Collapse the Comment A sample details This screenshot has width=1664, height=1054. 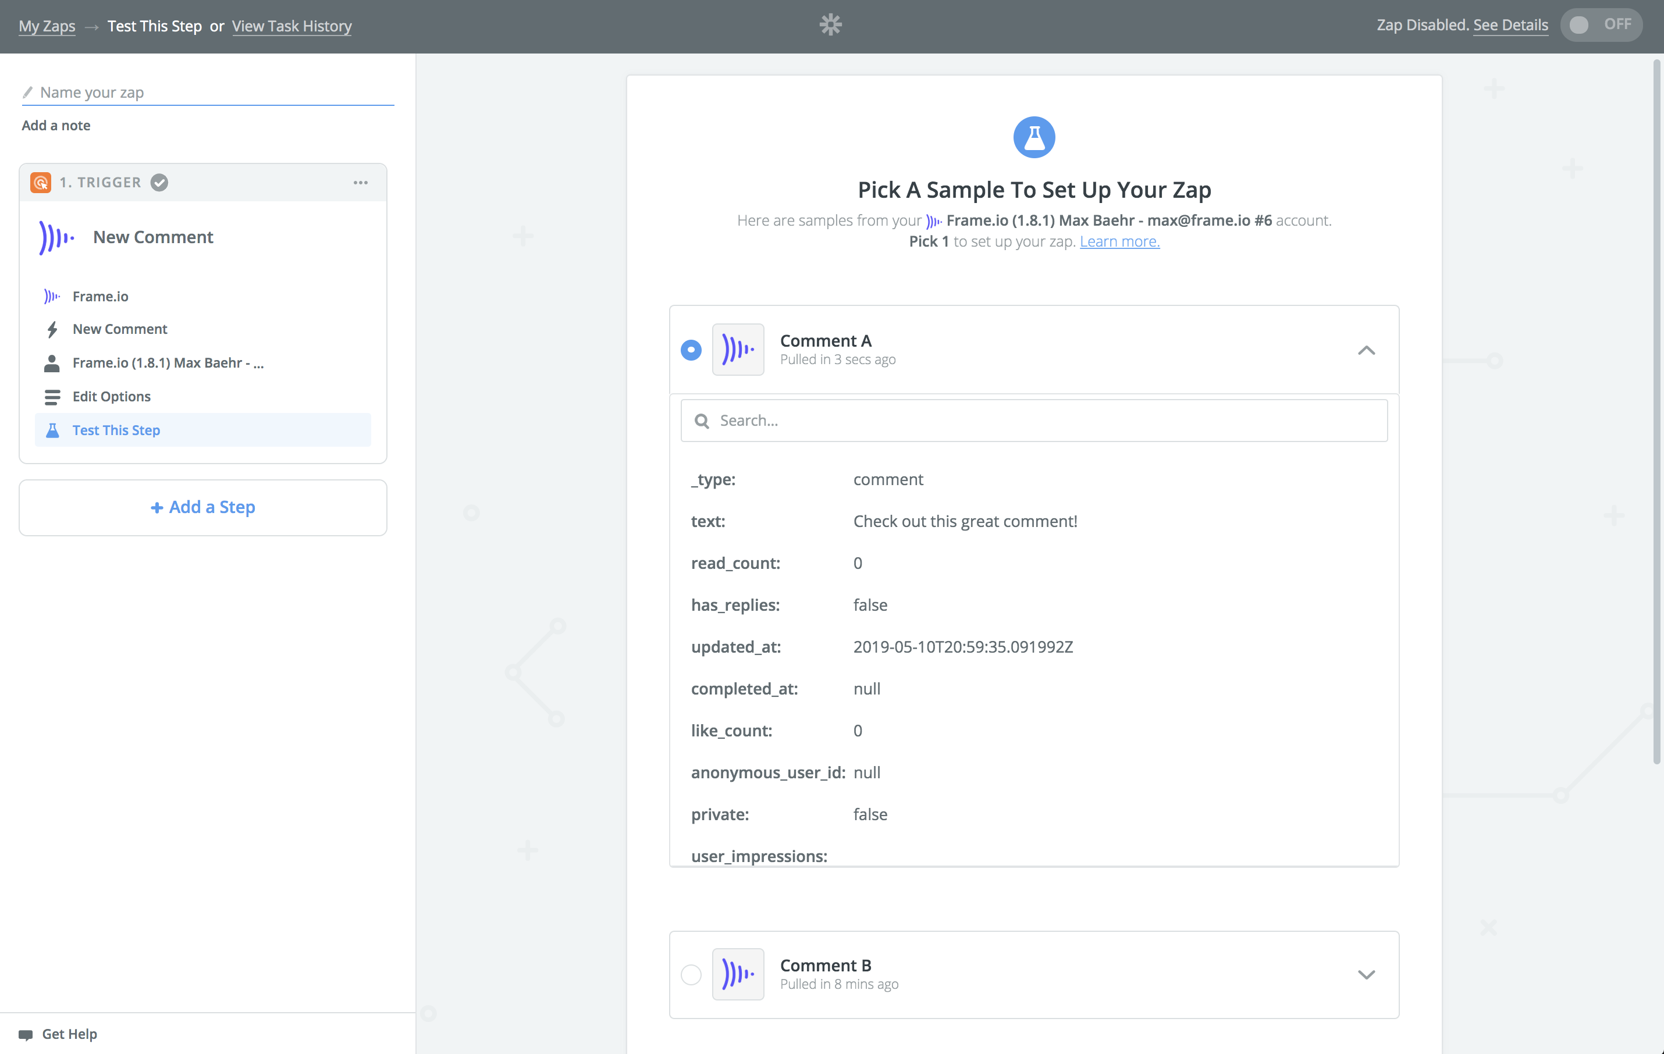(1366, 350)
